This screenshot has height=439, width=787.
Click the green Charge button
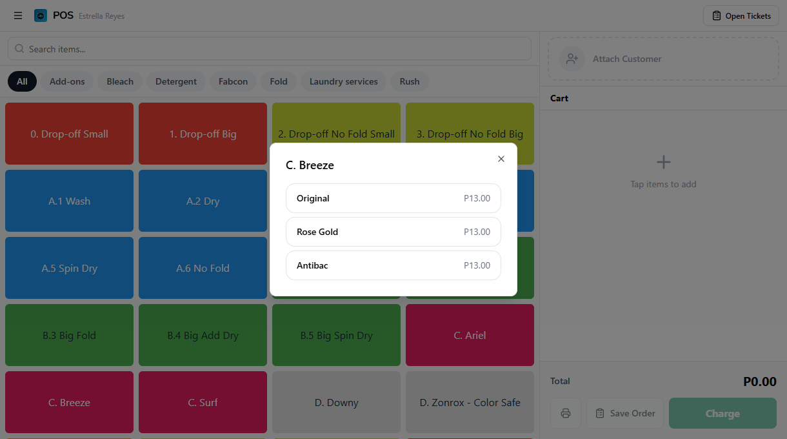point(722,413)
